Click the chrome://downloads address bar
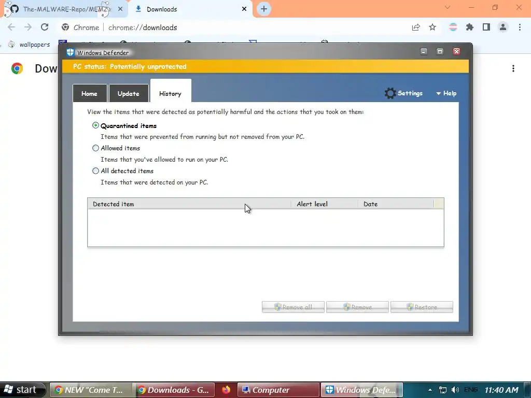 click(233, 27)
